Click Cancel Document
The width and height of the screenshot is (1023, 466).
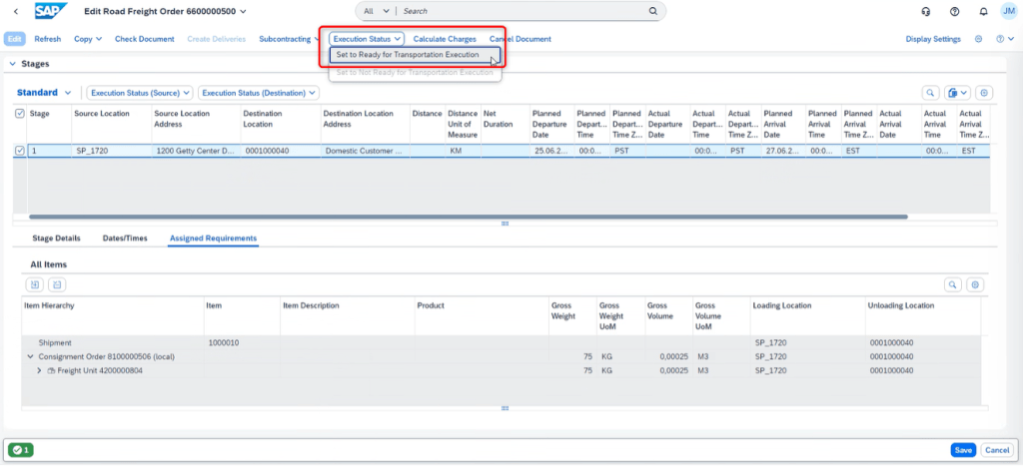coord(519,39)
